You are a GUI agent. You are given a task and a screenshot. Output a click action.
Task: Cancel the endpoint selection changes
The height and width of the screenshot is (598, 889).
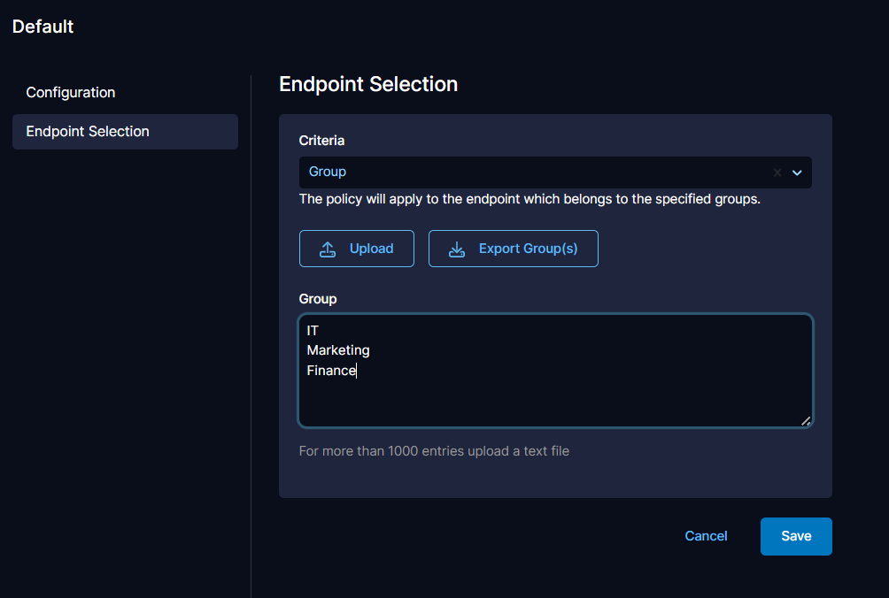tap(705, 536)
